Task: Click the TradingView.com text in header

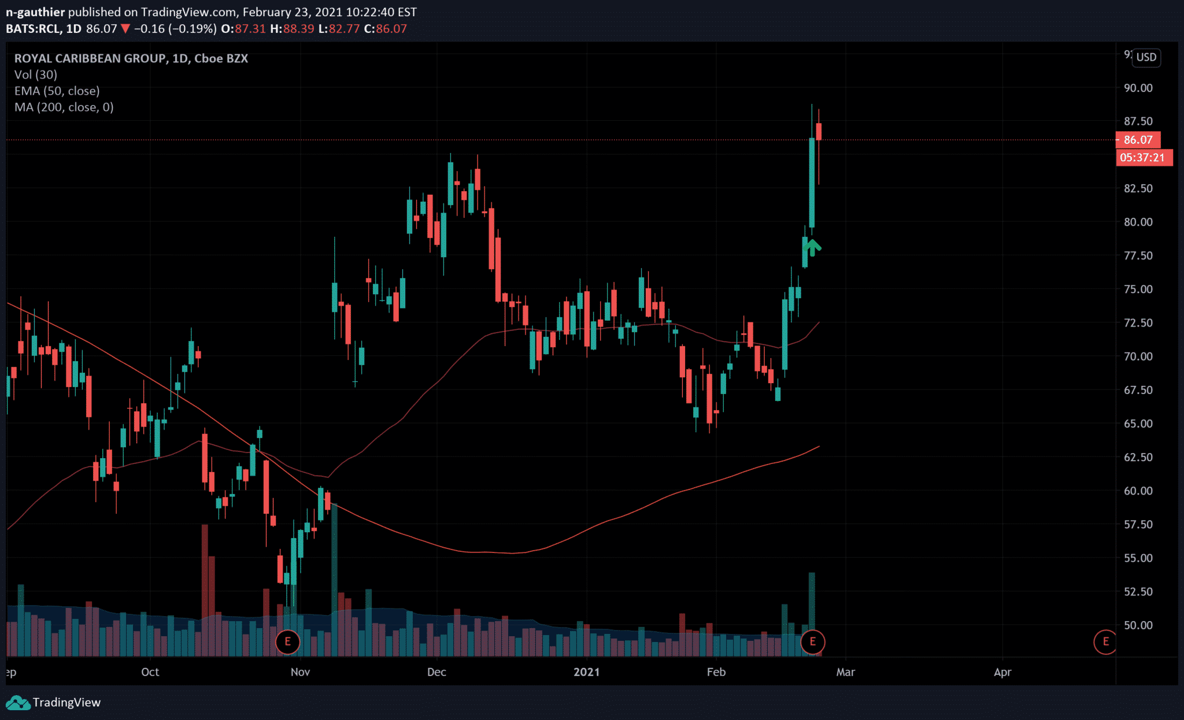Action: coord(188,12)
